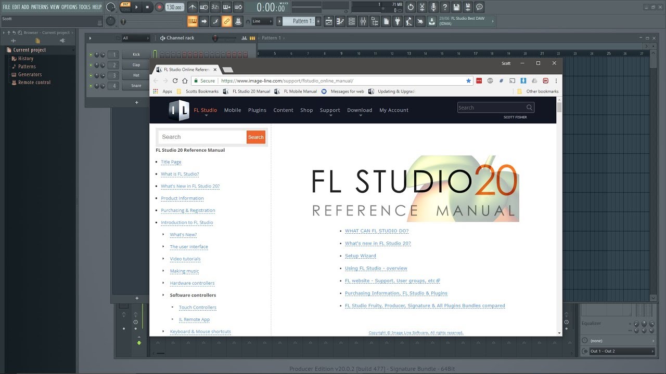This screenshot has height=374, width=666.
Task: Start playback with the play button
Action: (137, 7)
